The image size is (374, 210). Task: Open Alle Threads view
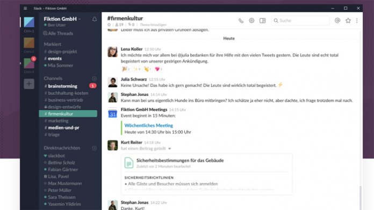(58, 34)
